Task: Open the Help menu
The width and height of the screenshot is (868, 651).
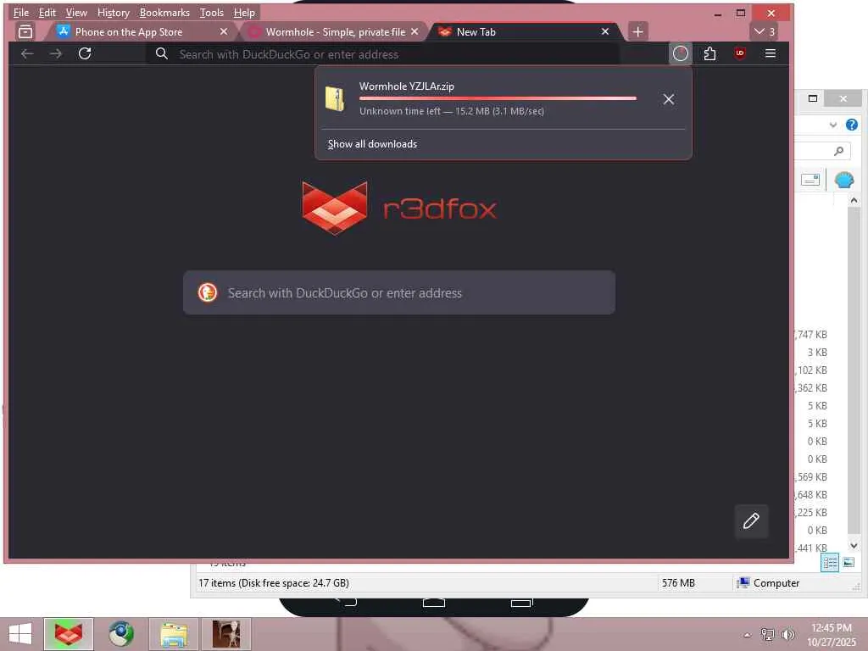Action: point(244,12)
